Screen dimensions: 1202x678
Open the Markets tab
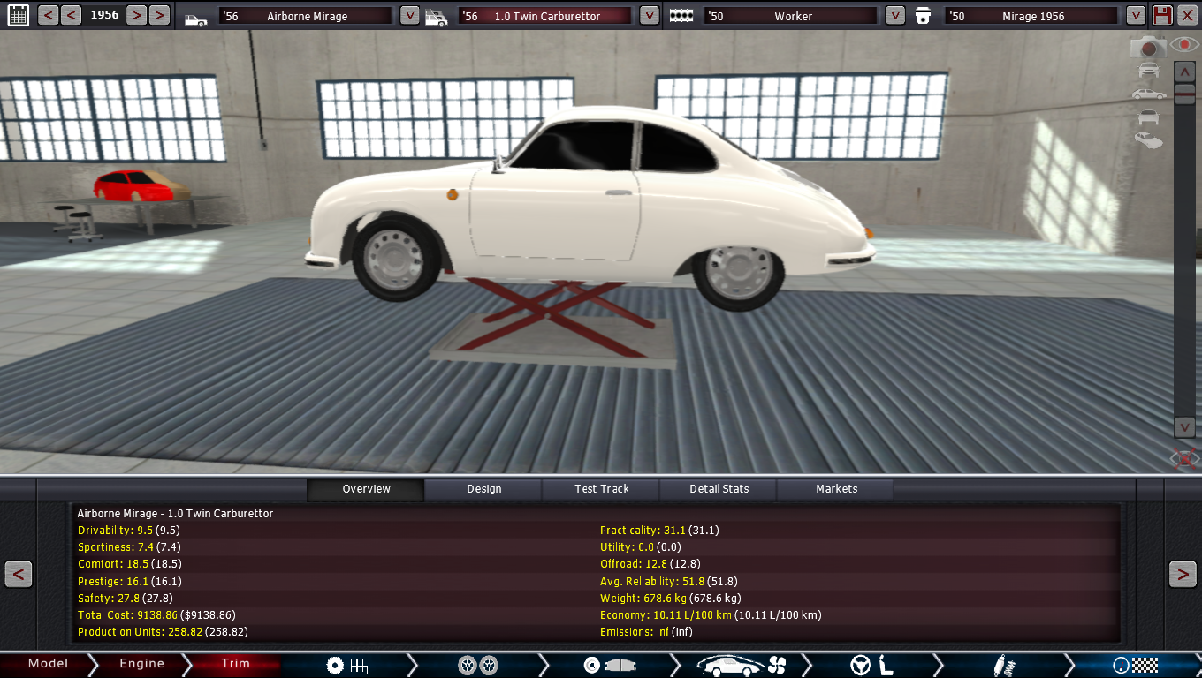click(x=836, y=489)
